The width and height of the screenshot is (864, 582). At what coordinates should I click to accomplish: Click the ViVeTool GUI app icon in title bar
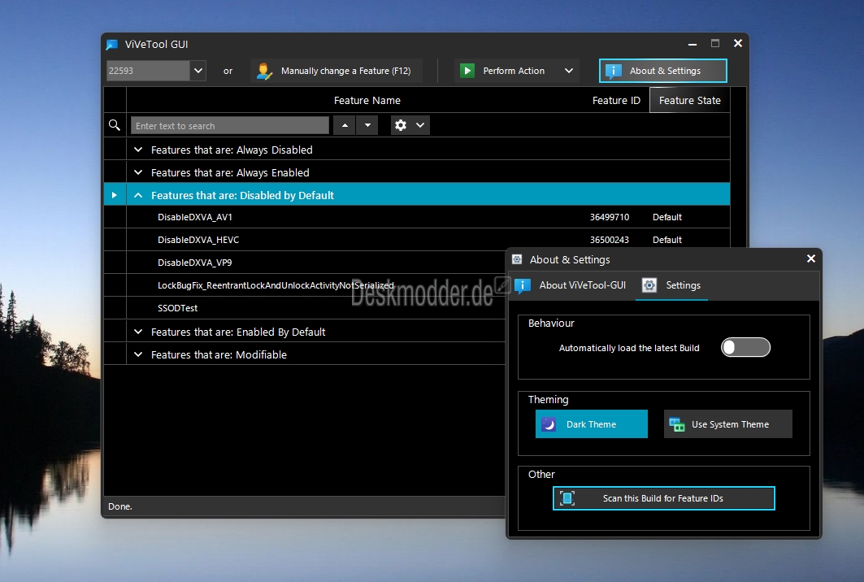pos(112,45)
